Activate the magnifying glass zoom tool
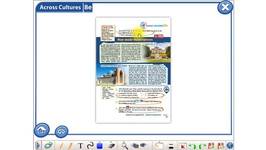 click(125, 146)
